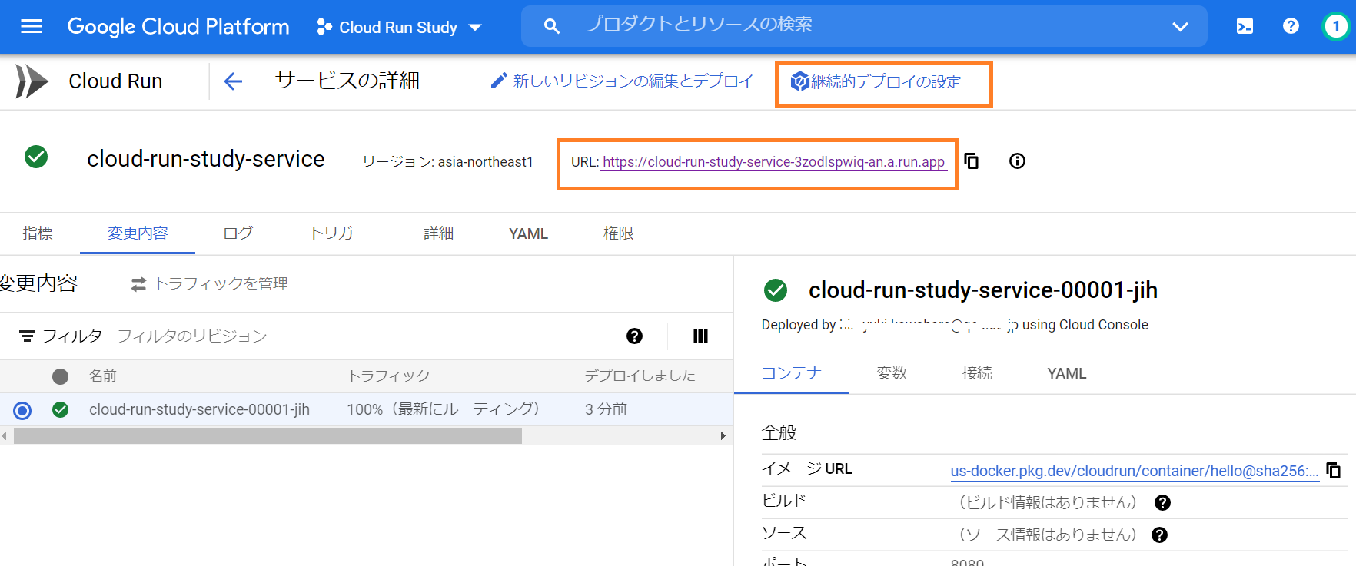Click the search magnifier icon

tap(551, 26)
